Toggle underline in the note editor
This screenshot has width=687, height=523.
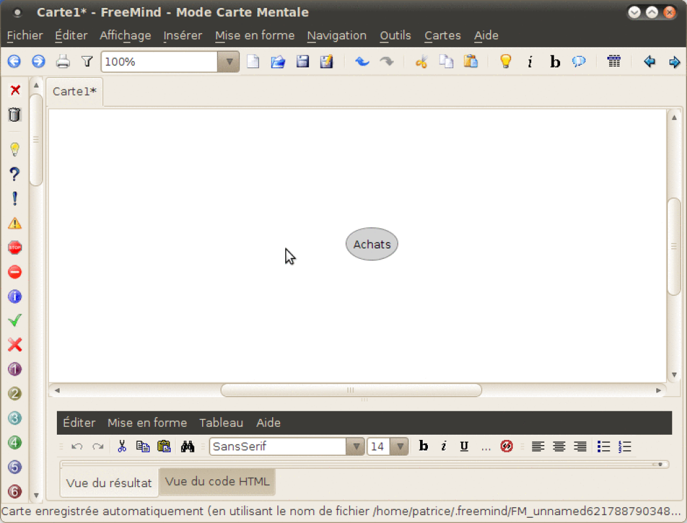click(464, 447)
